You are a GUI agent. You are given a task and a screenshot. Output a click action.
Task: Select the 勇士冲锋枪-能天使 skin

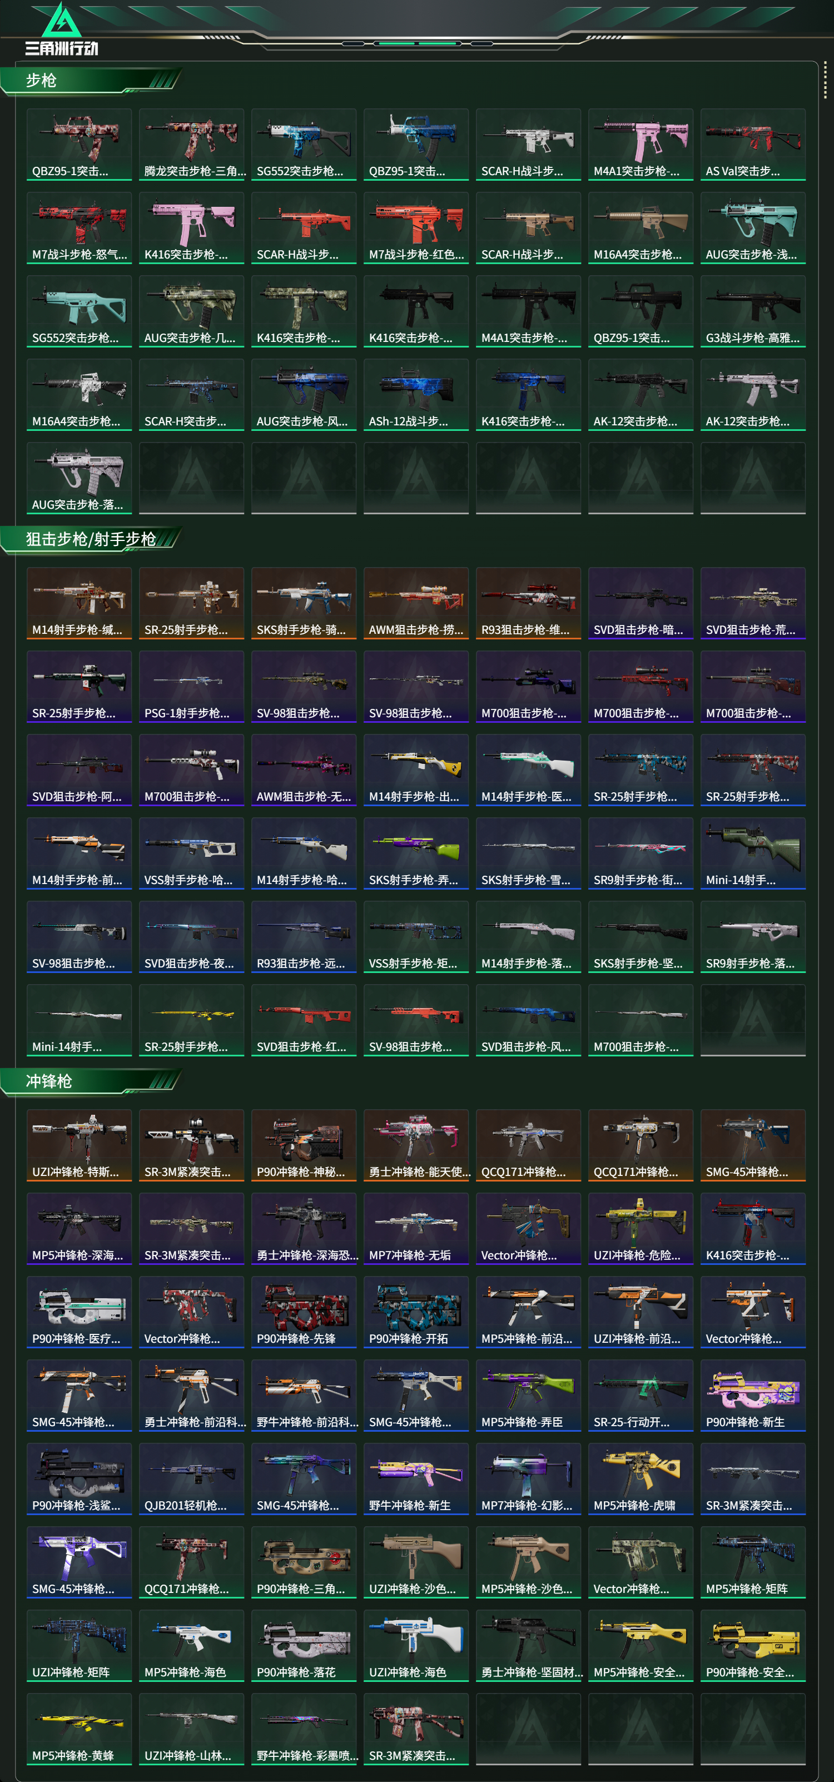click(x=416, y=1145)
